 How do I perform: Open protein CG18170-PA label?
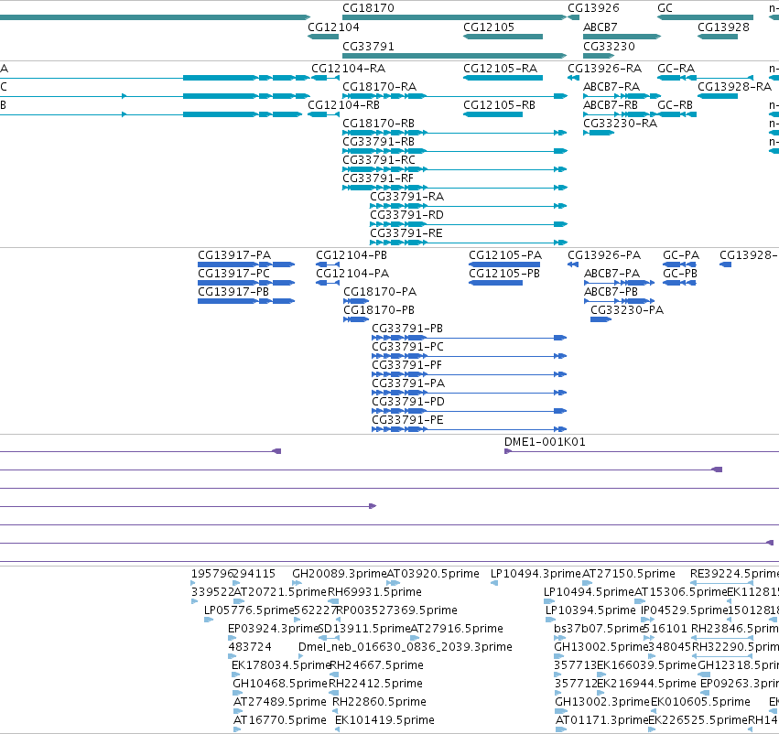(380, 292)
